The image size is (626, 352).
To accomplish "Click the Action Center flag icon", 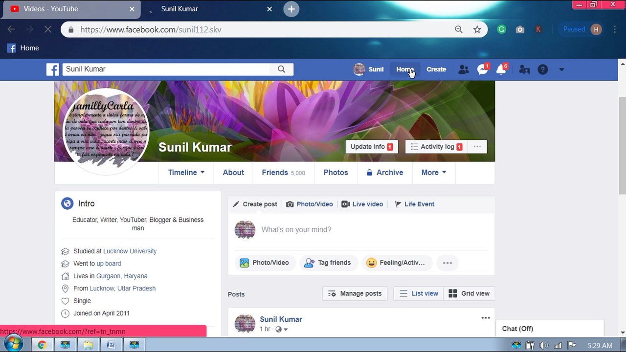I will [x=572, y=346].
